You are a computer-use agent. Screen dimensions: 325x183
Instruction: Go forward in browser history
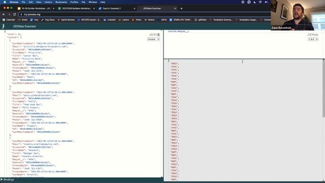coord(9,15)
